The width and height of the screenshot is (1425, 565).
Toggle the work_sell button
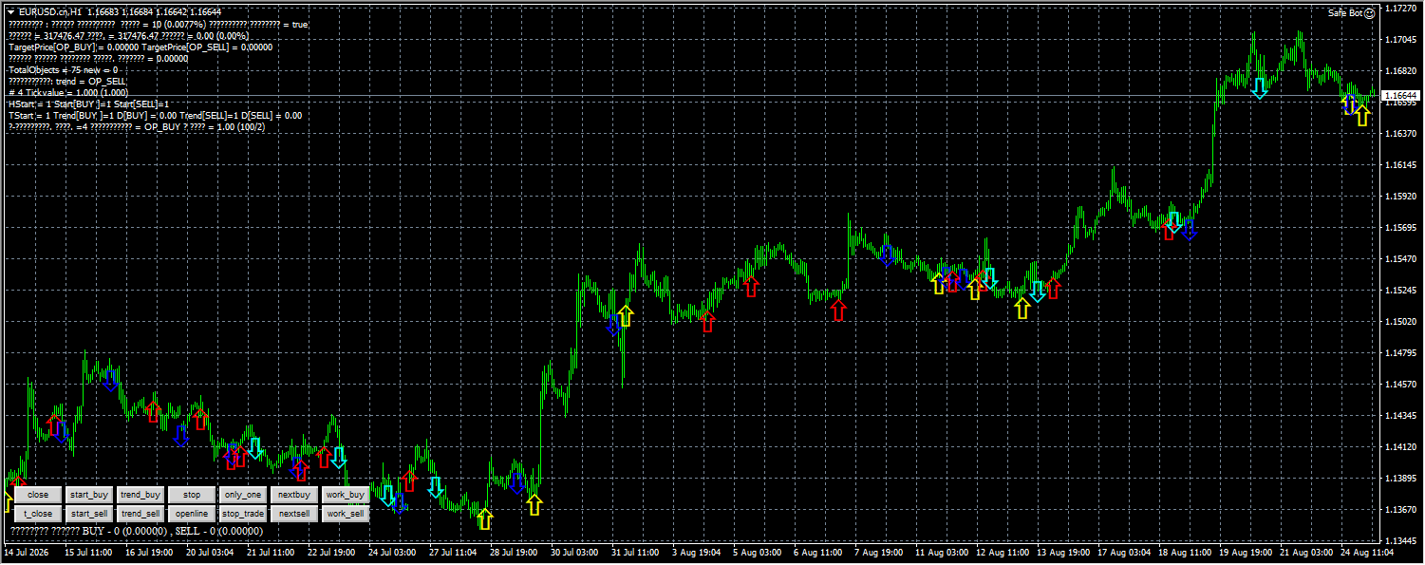coord(346,514)
